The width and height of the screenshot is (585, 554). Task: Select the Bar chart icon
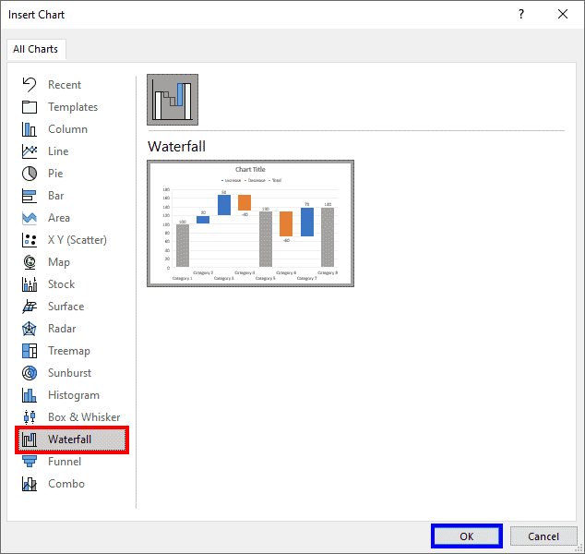[x=30, y=196]
